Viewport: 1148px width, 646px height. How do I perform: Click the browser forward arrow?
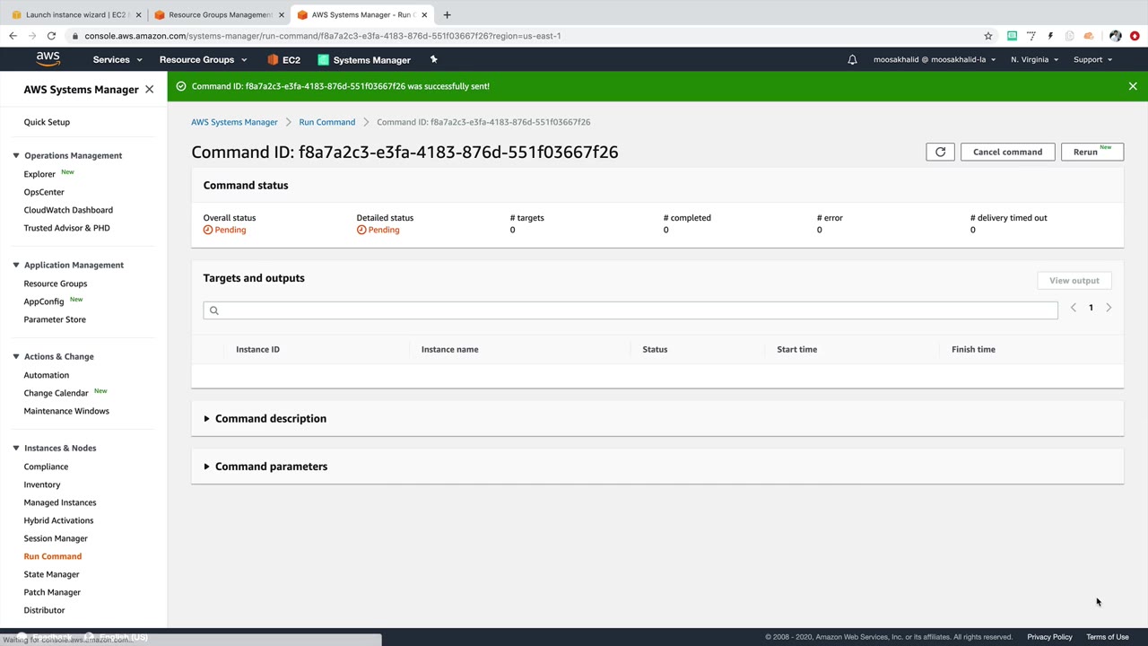[32, 36]
